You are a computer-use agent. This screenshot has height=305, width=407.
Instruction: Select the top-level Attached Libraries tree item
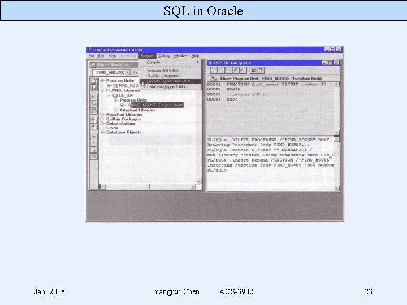coord(124,114)
